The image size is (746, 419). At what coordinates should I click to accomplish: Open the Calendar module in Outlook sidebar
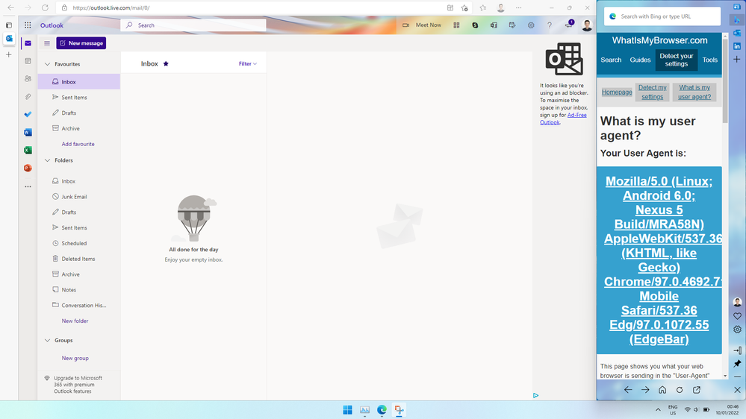coord(28,61)
